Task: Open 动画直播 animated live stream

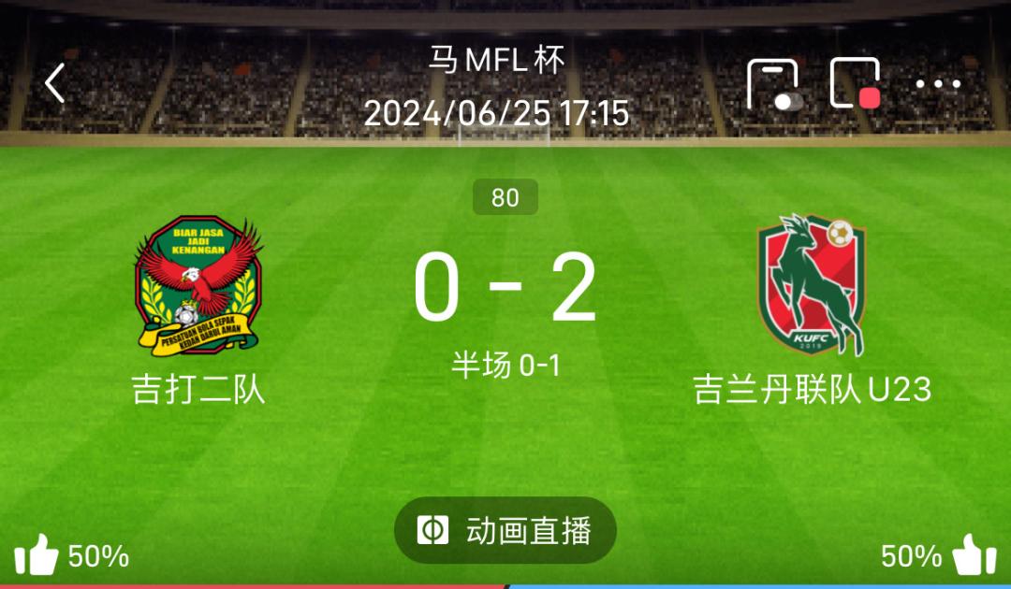Action: [505, 530]
